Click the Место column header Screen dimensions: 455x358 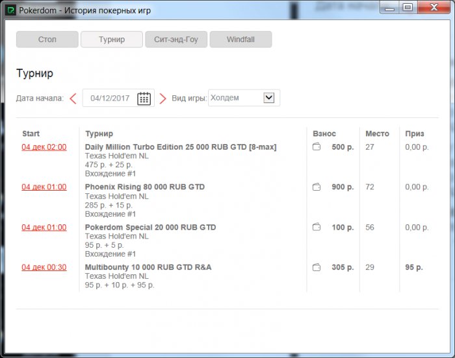point(377,134)
